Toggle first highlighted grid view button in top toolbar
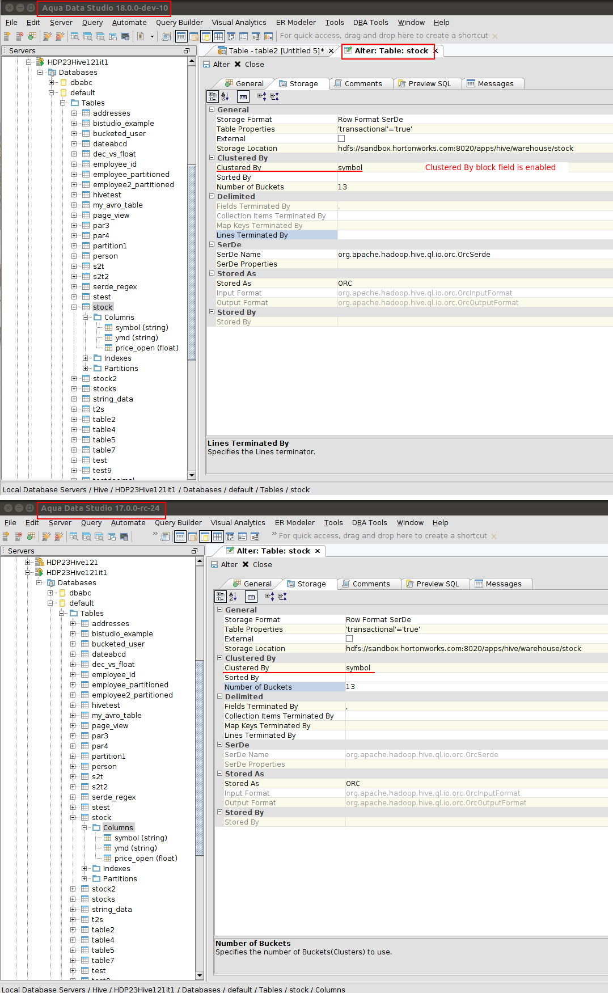This screenshot has width=613, height=993. [181, 36]
